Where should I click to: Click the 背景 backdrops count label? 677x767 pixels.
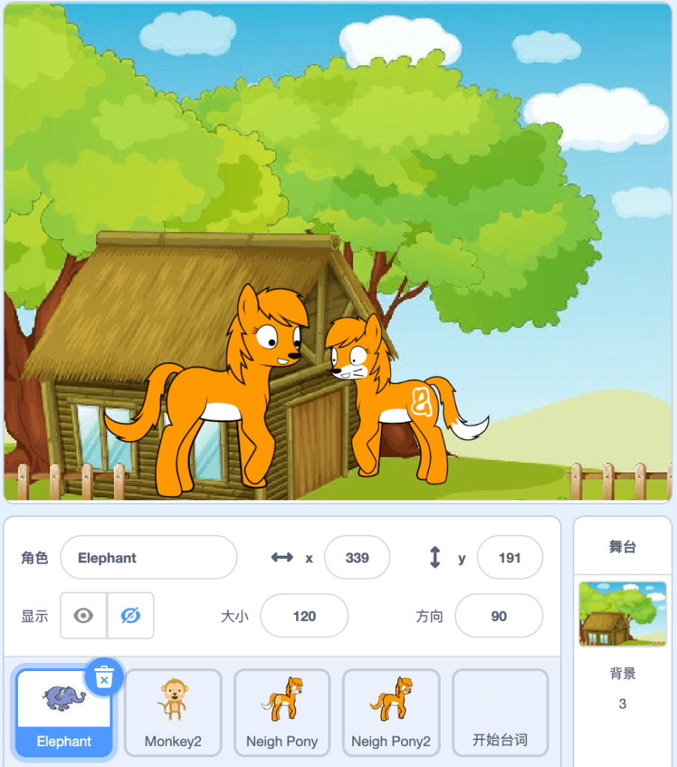pos(622,673)
